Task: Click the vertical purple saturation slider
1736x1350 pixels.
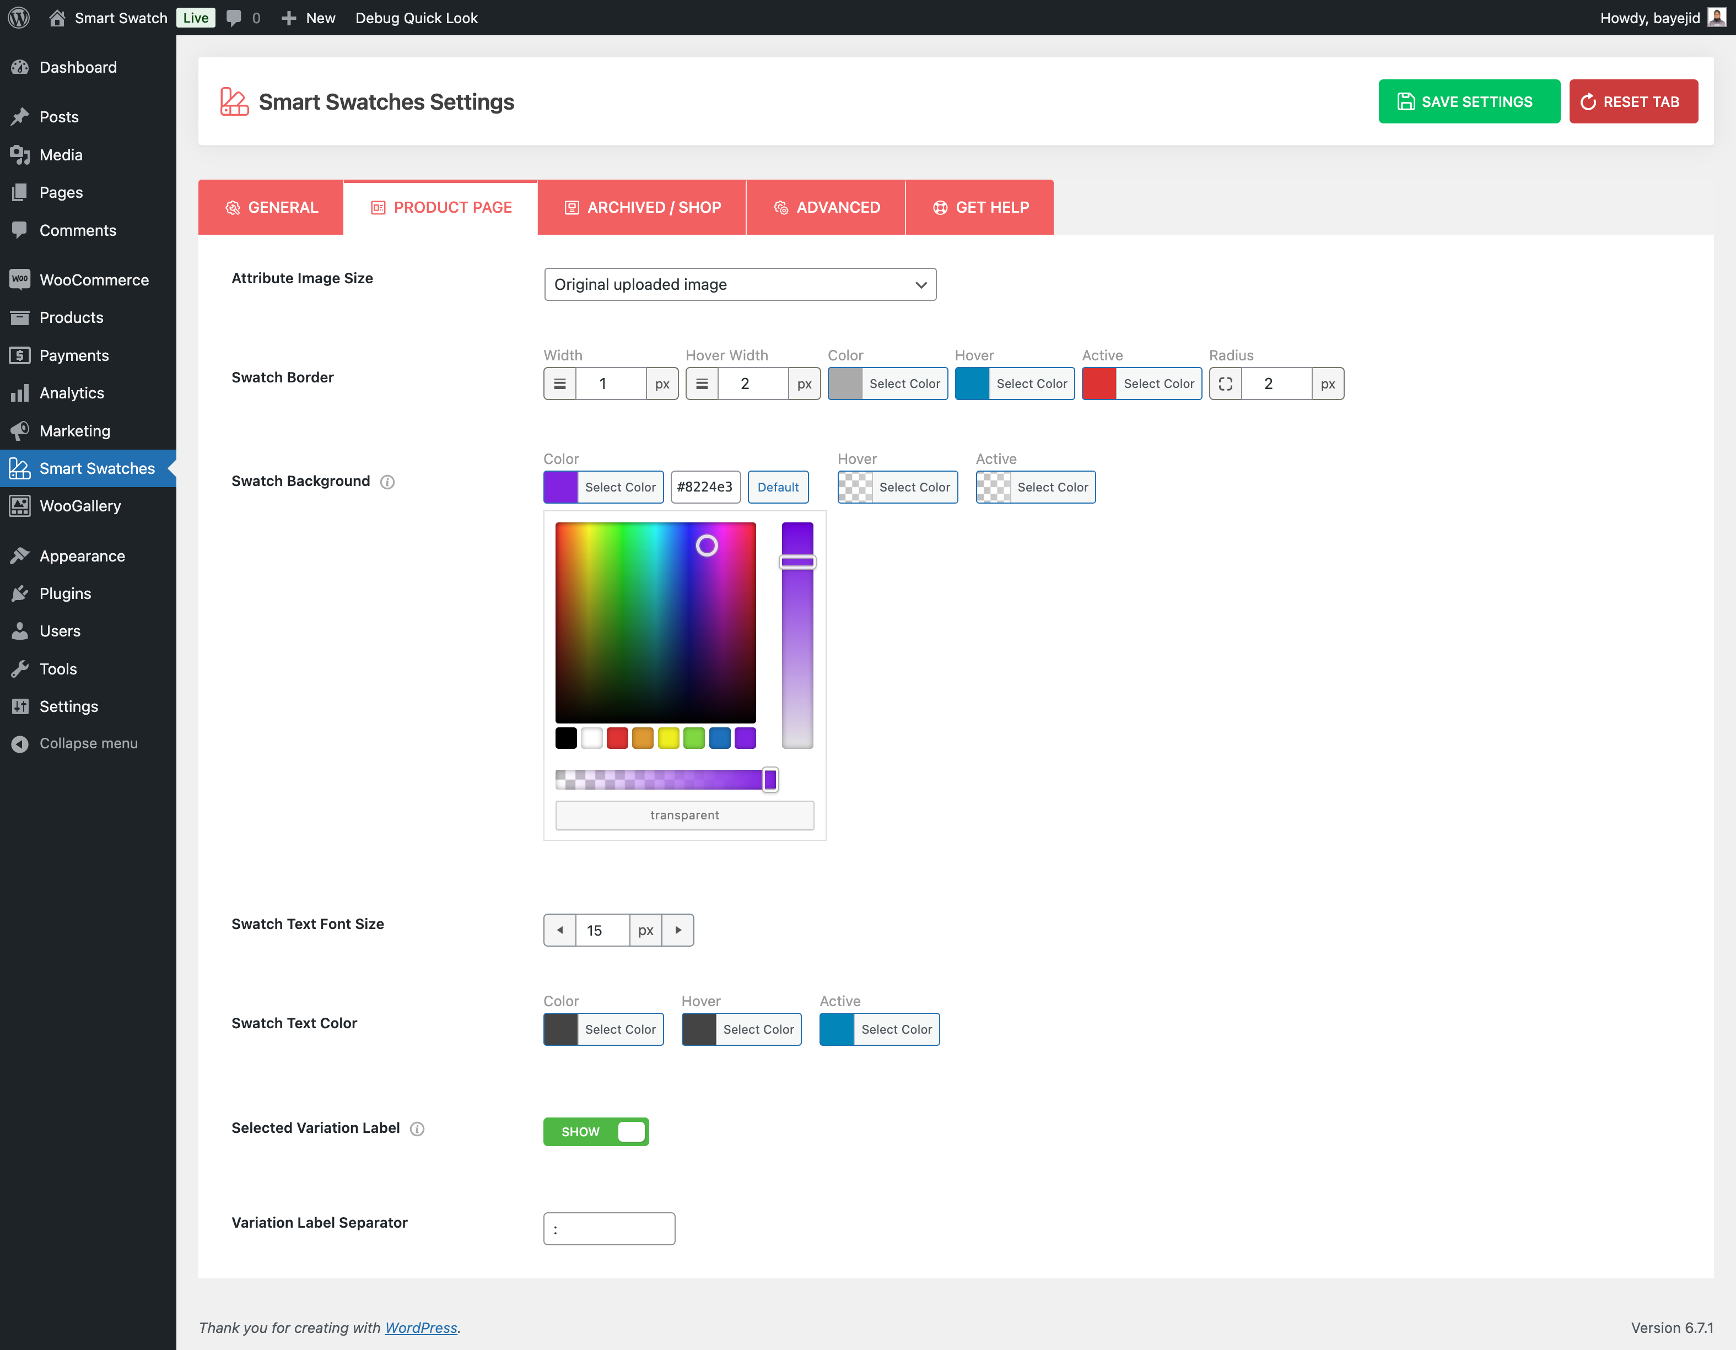Action: click(x=797, y=635)
